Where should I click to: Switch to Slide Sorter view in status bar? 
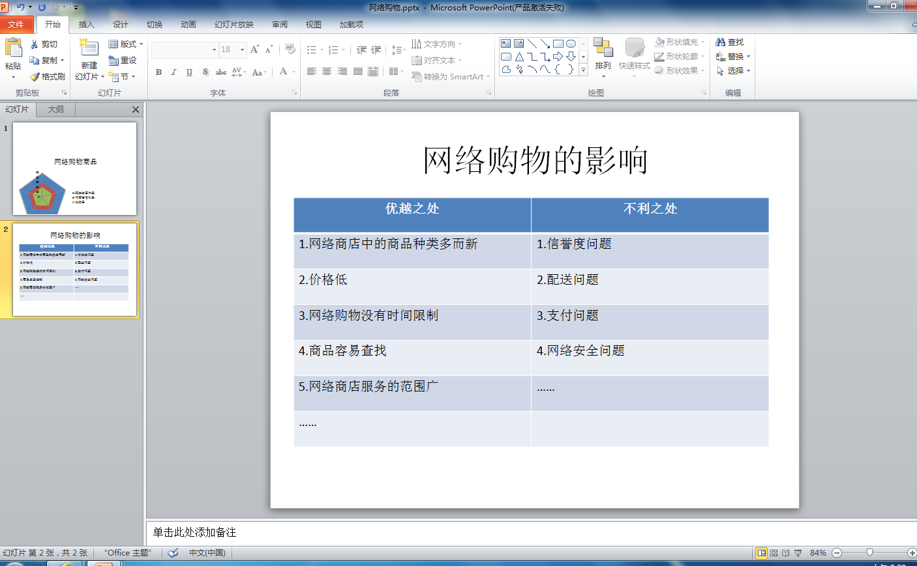click(774, 553)
